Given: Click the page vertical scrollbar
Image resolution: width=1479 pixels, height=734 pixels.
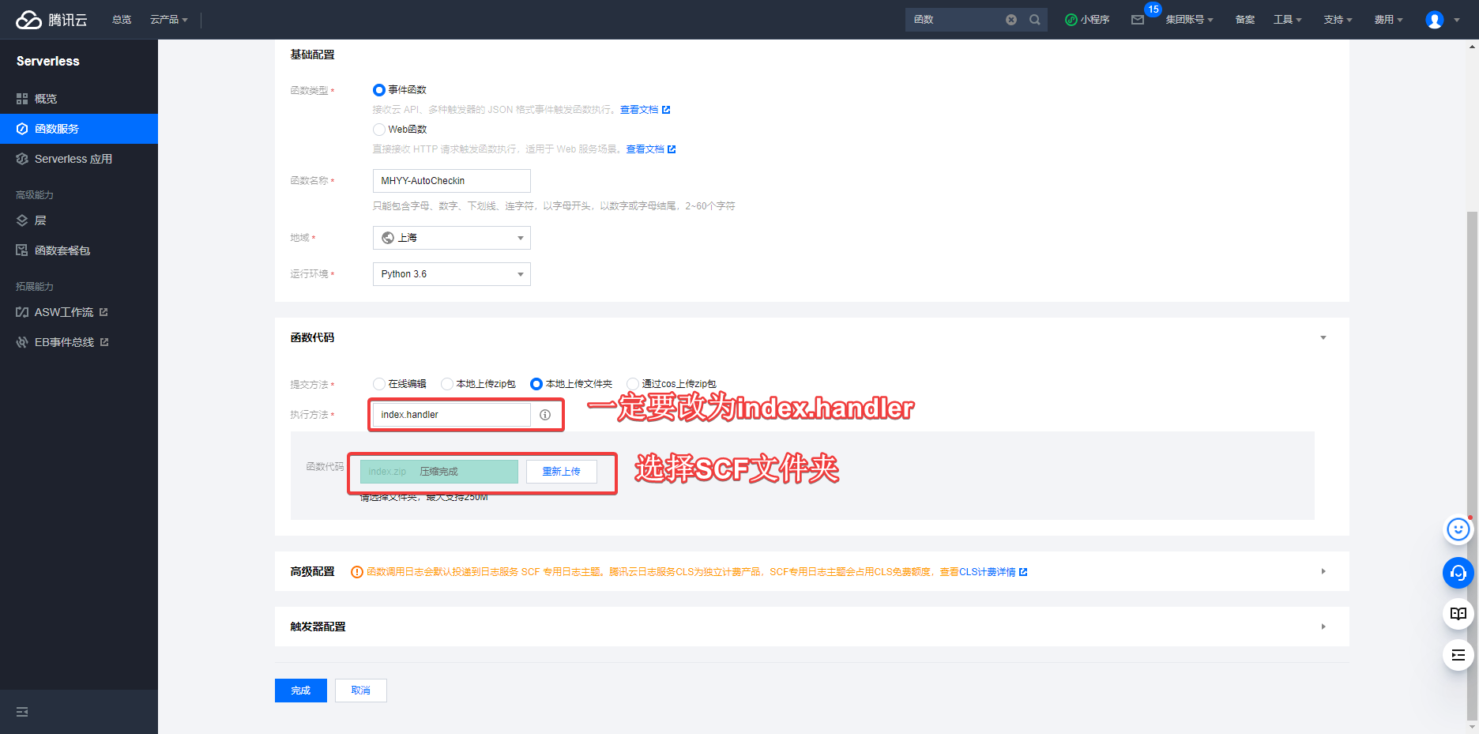Looking at the screenshot, I should click(1472, 395).
